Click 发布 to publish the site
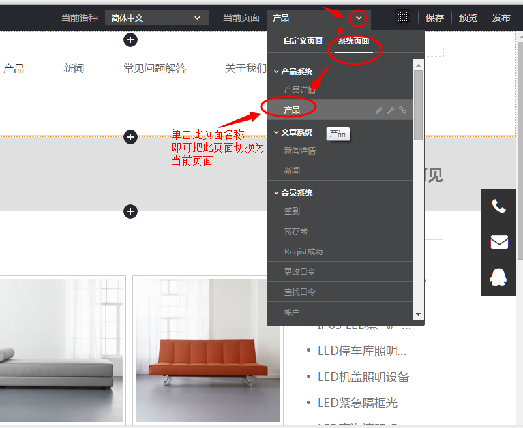Image resolution: width=523 pixels, height=428 pixels. pos(501,18)
